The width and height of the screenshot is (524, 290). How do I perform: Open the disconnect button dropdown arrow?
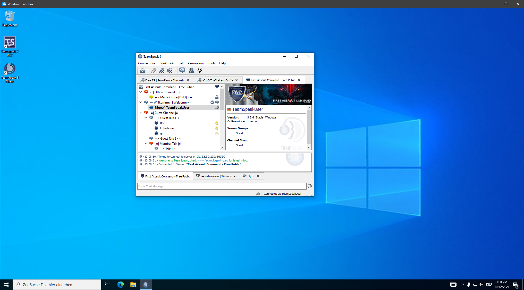pyautogui.click(x=148, y=70)
